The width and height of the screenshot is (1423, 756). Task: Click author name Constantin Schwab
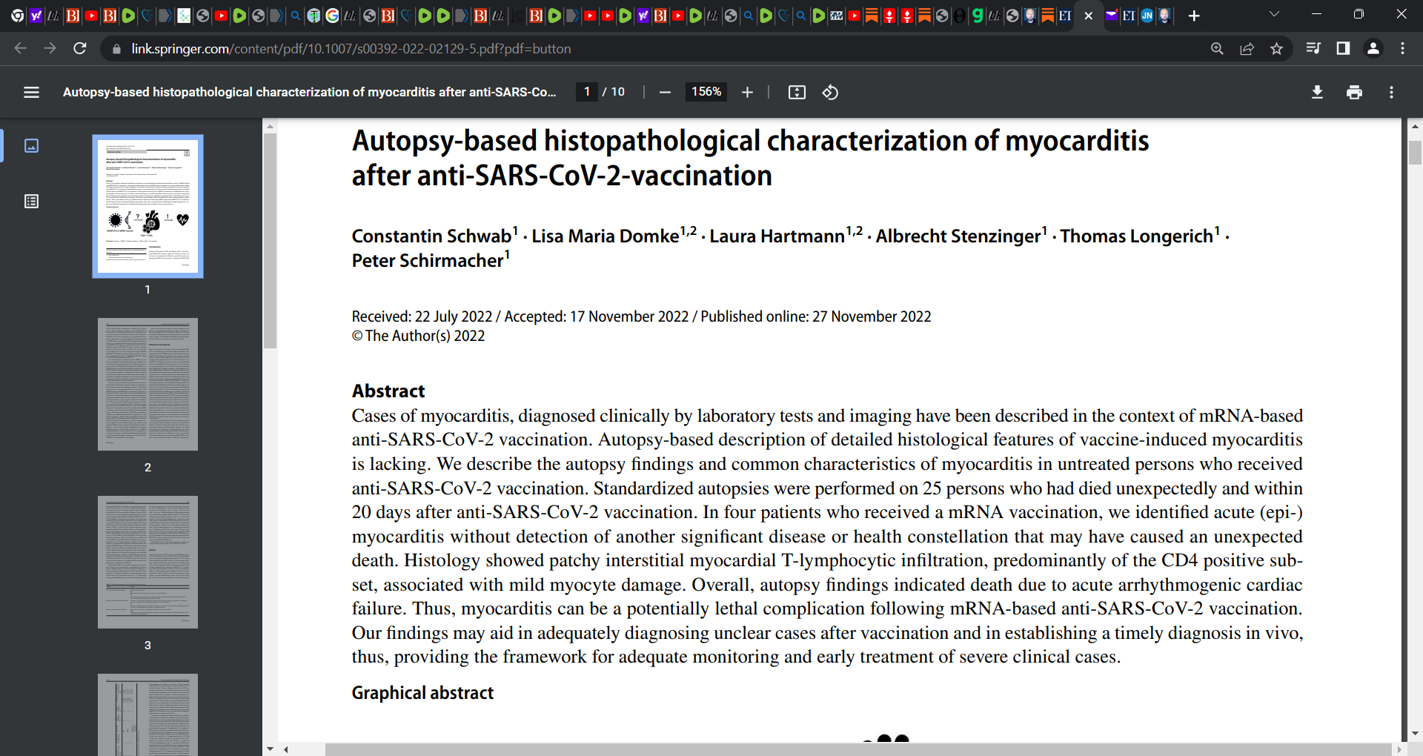(431, 236)
